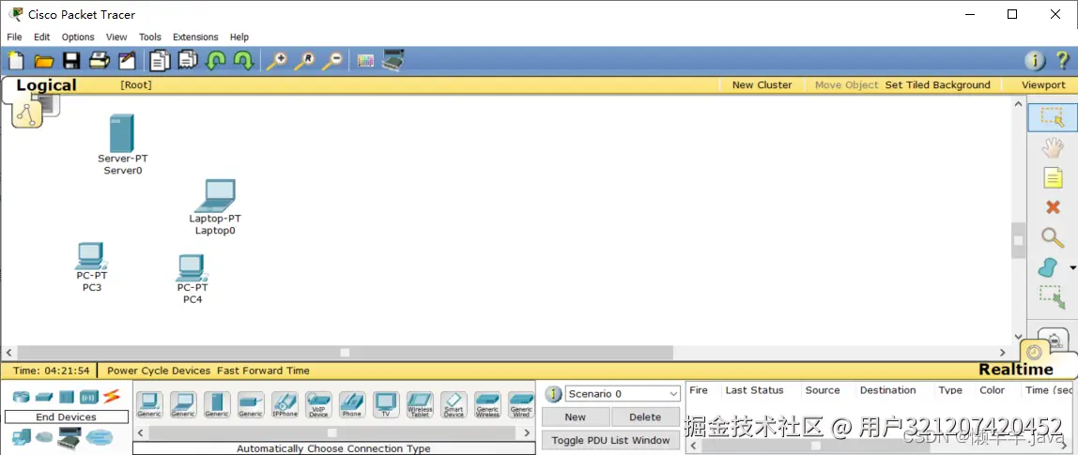1078x455 pixels.
Task: Select the WAN Emulation cloud category
Action: pyautogui.click(x=44, y=437)
